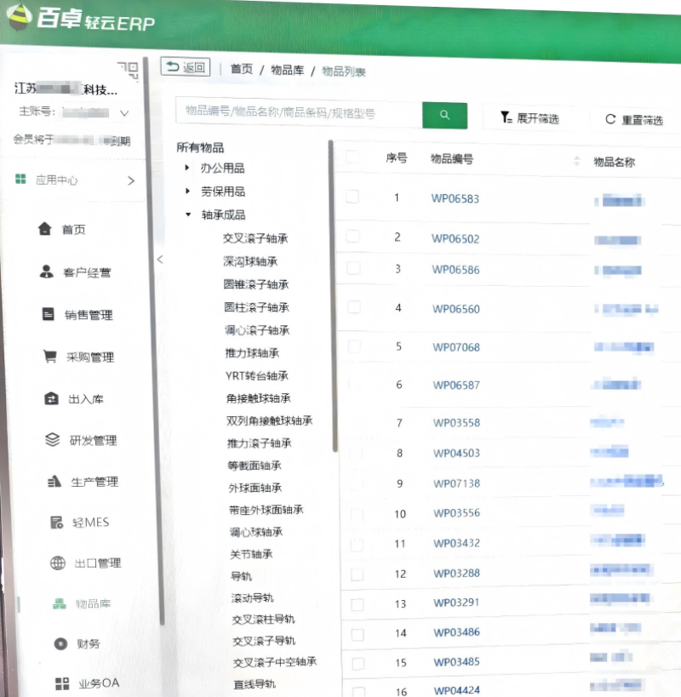681x697 pixels.
Task: Open the 销售管理 sidebar menu
Action: click(x=88, y=315)
